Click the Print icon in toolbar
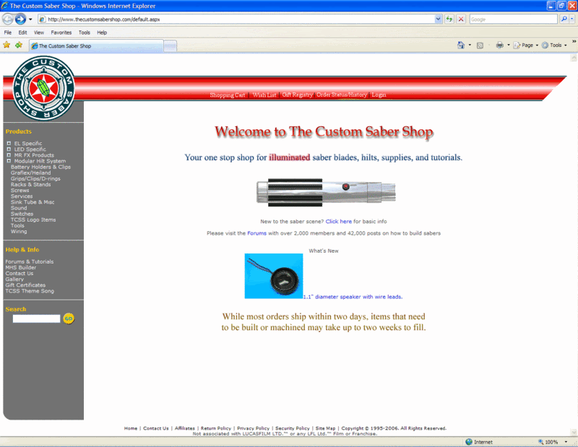The width and height of the screenshot is (578, 447). coord(499,45)
